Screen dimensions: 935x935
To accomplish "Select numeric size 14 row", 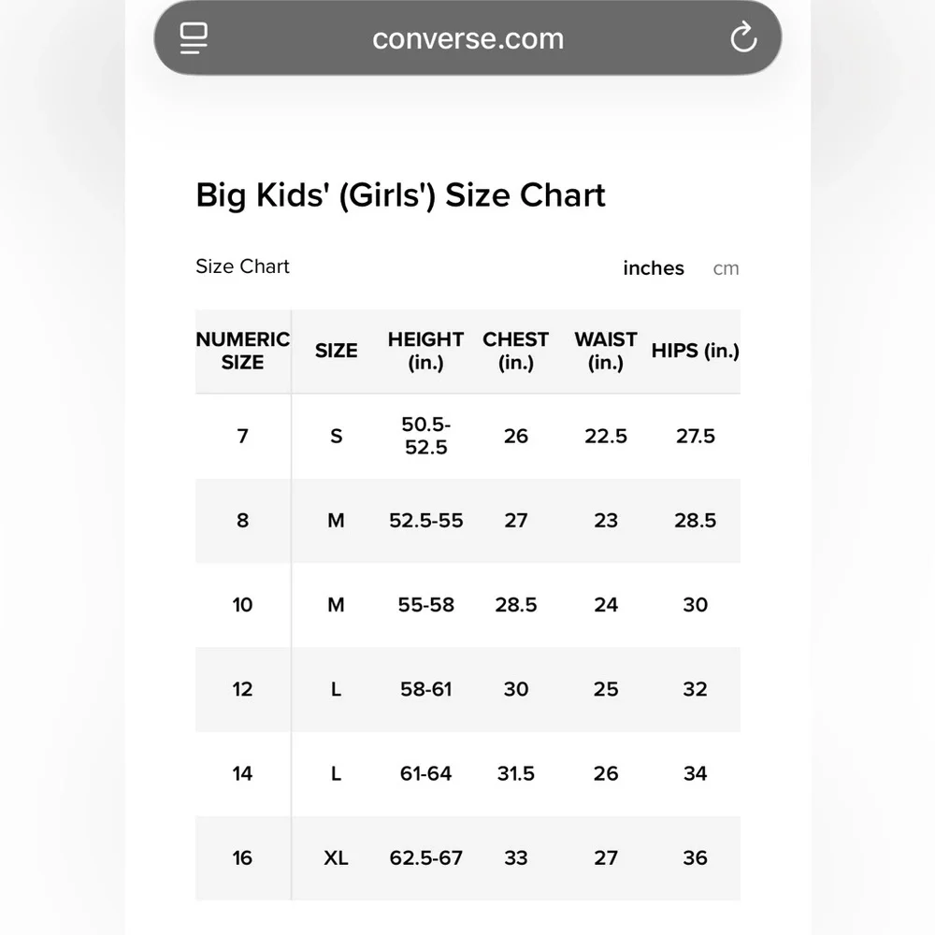I will coord(467,773).
